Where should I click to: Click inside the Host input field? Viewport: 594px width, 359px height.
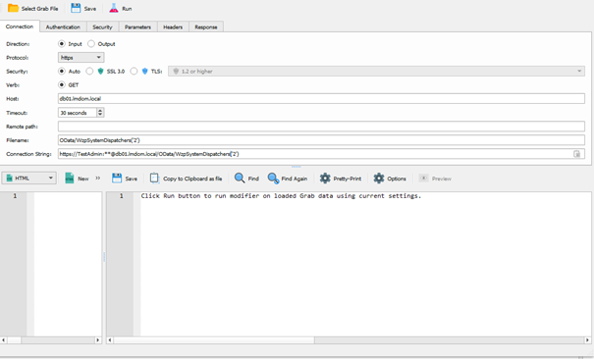(321, 99)
